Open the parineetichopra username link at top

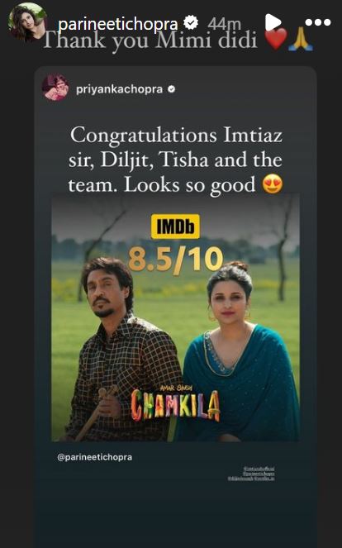118,24
